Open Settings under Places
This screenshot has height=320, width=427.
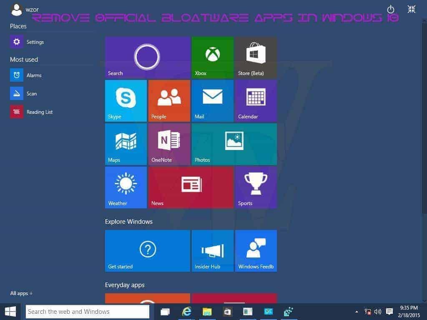(x=27, y=42)
